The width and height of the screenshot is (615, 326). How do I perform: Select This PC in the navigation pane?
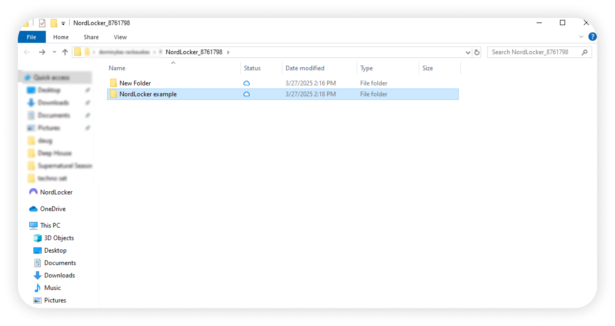click(50, 226)
